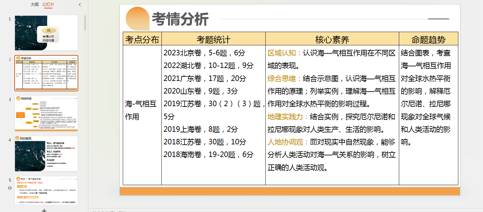
Task: Open slide 5 考点一 海气相互作用 thumbnail
Action: [46, 190]
